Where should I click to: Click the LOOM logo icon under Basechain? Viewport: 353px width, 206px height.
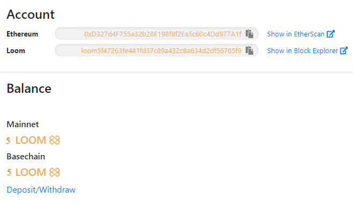[x=55, y=172]
